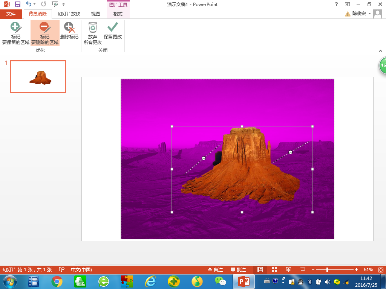
Task: Collapse the ribbon with chevron arrow
Action: click(380, 51)
